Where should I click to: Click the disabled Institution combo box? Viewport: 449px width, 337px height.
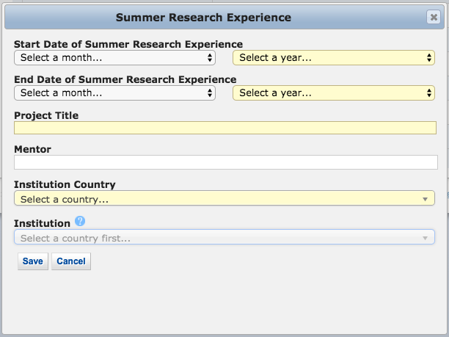[224, 238]
